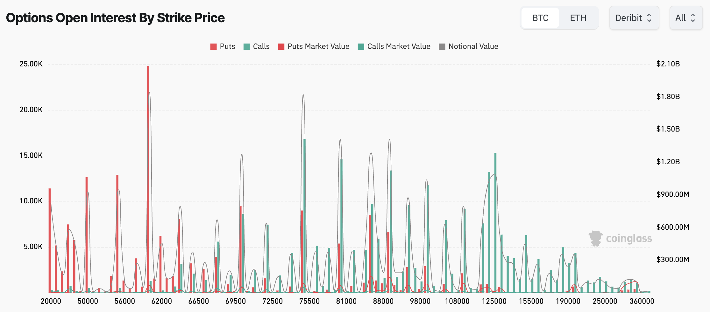This screenshot has width=710, height=312.
Task: Click the Options Open Interest By Strike Price title
Action: (115, 18)
